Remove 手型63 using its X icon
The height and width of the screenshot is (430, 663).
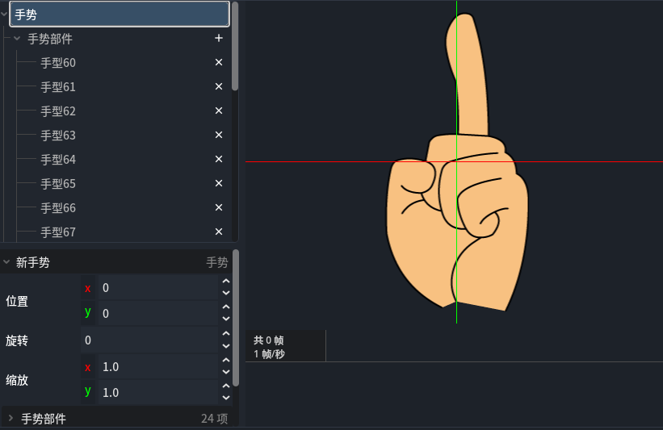coord(218,135)
